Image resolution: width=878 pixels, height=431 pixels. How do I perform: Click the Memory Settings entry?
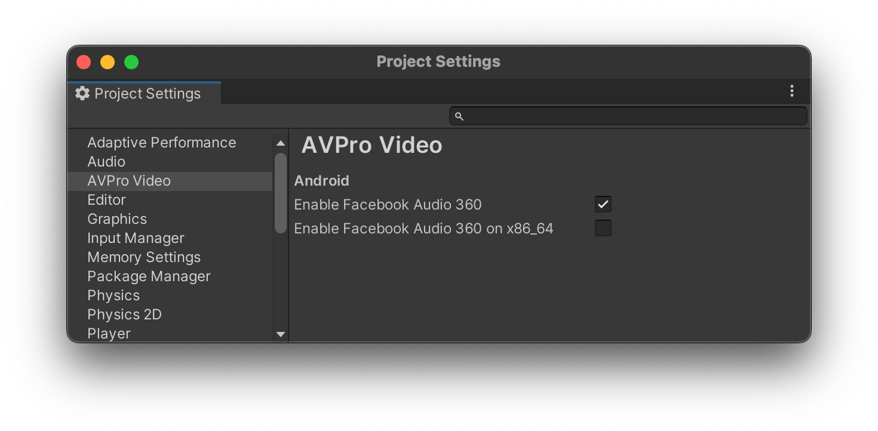tap(144, 257)
